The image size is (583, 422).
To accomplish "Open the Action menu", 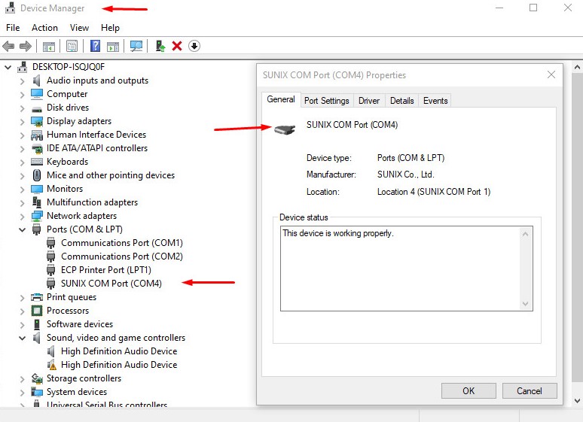I will tap(44, 28).
